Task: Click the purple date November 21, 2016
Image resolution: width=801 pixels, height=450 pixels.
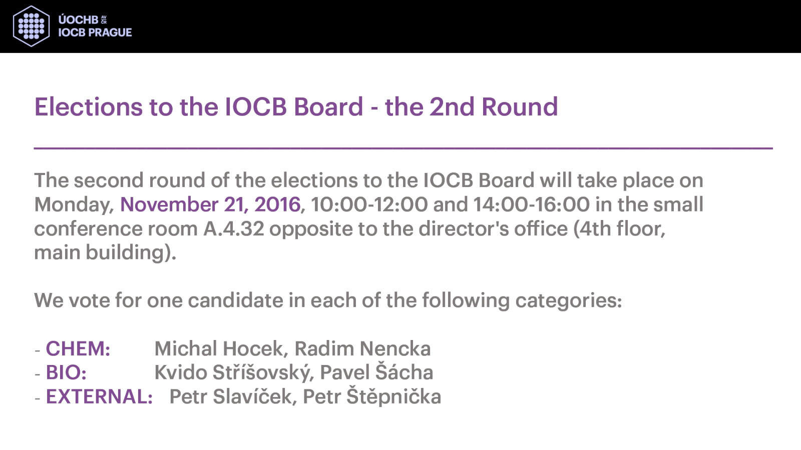Action: click(x=210, y=204)
